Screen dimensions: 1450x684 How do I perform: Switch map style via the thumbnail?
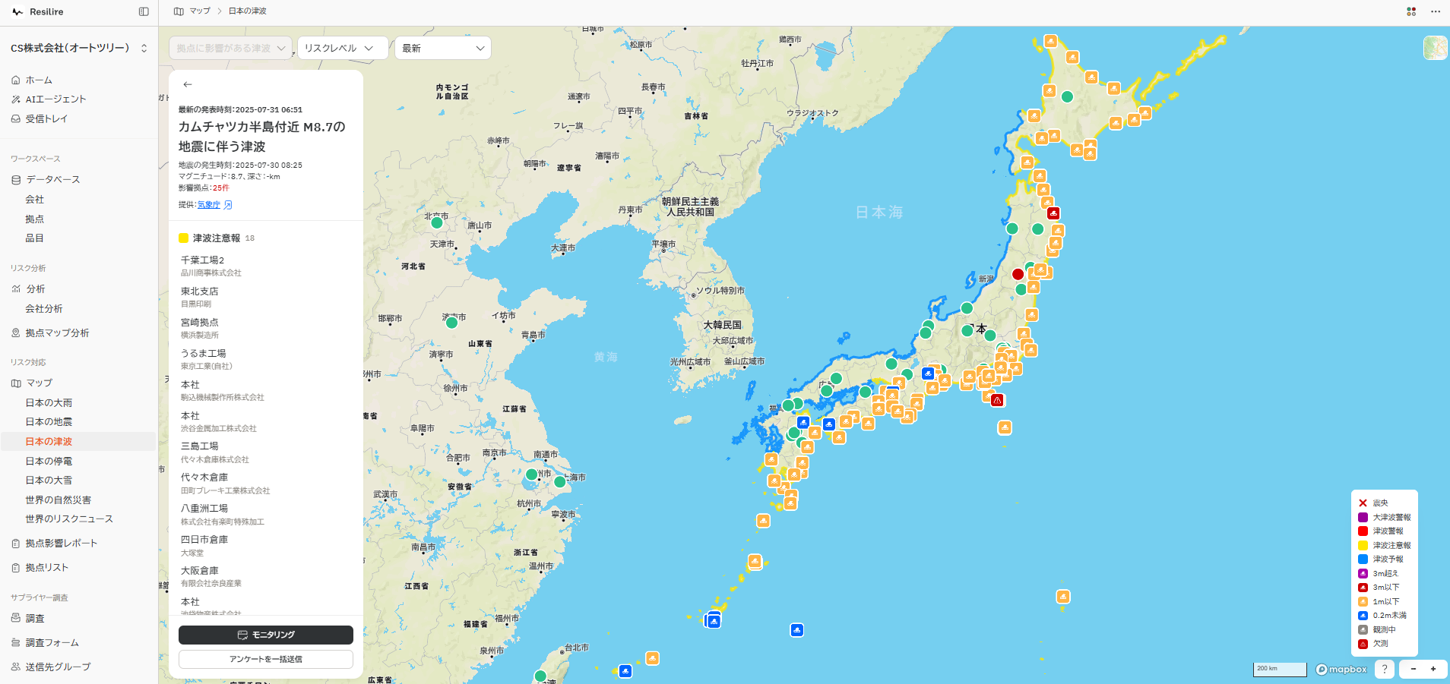[x=1436, y=48]
